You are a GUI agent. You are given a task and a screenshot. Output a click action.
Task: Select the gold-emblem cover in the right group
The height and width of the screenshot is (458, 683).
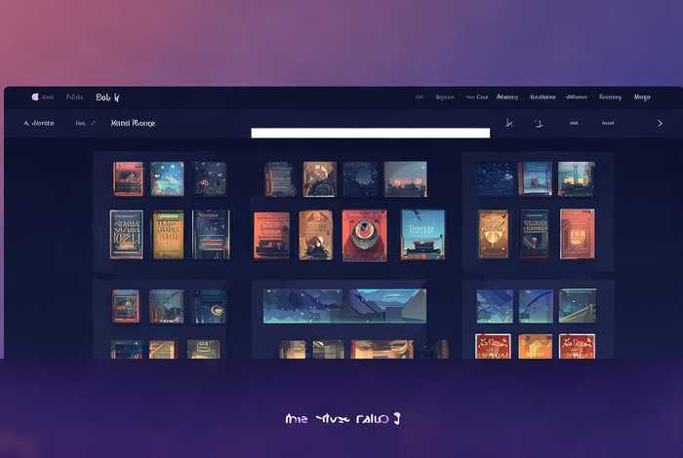coord(494,234)
